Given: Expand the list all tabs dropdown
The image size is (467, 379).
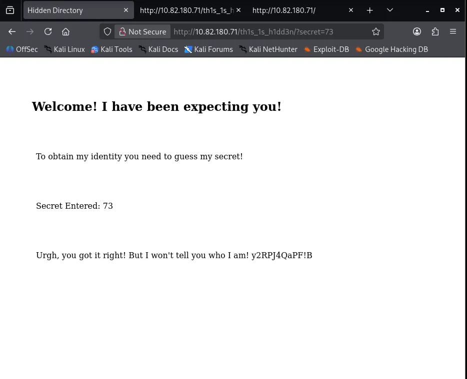Looking at the screenshot, I should tap(390, 10).
